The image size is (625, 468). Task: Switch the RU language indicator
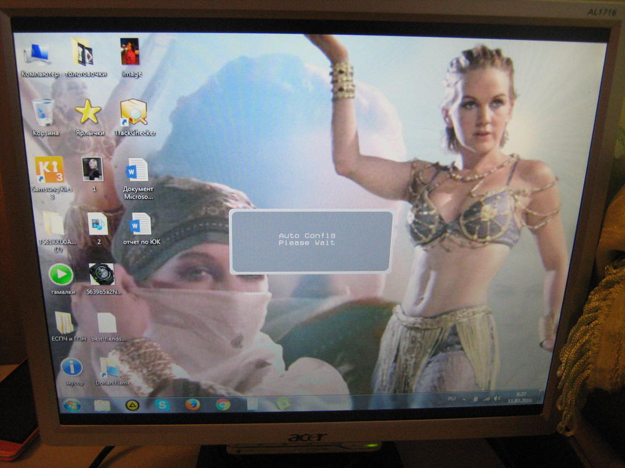[x=451, y=399]
